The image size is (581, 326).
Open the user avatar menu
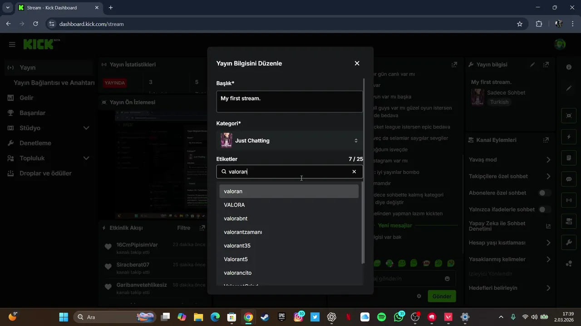560,44
